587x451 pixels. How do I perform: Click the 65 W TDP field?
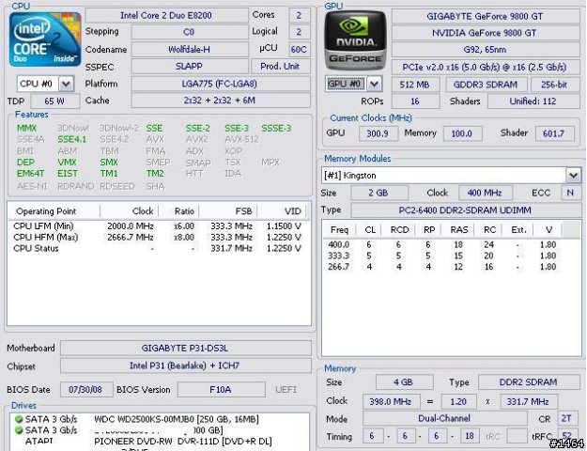point(54,101)
